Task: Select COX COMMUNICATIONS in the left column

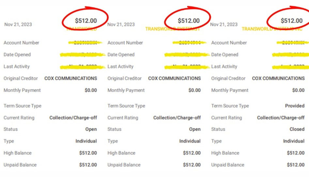Action: tap(71, 78)
